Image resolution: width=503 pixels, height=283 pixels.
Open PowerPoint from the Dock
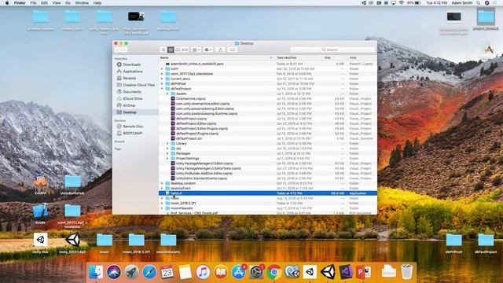pos(364,272)
